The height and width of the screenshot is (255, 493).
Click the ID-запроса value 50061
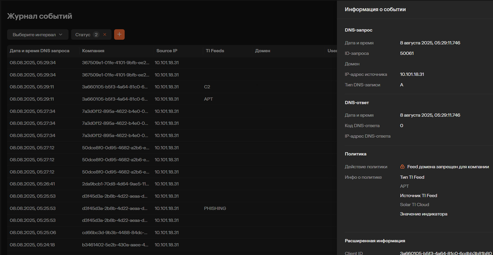click(x=407, y=53)
